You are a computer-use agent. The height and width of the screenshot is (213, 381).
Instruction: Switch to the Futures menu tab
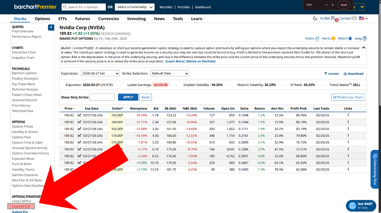(82, 19)
